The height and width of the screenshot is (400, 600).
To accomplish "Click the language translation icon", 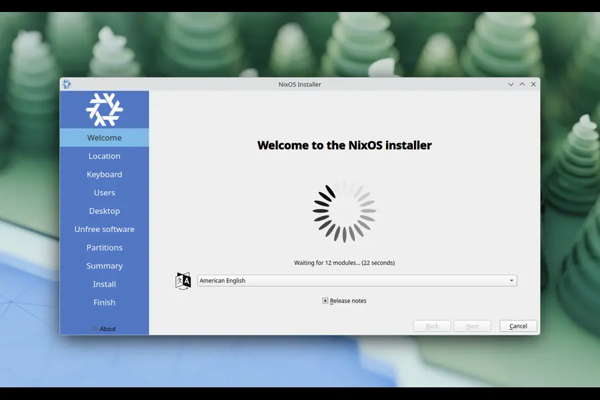I will pos(183,281).
